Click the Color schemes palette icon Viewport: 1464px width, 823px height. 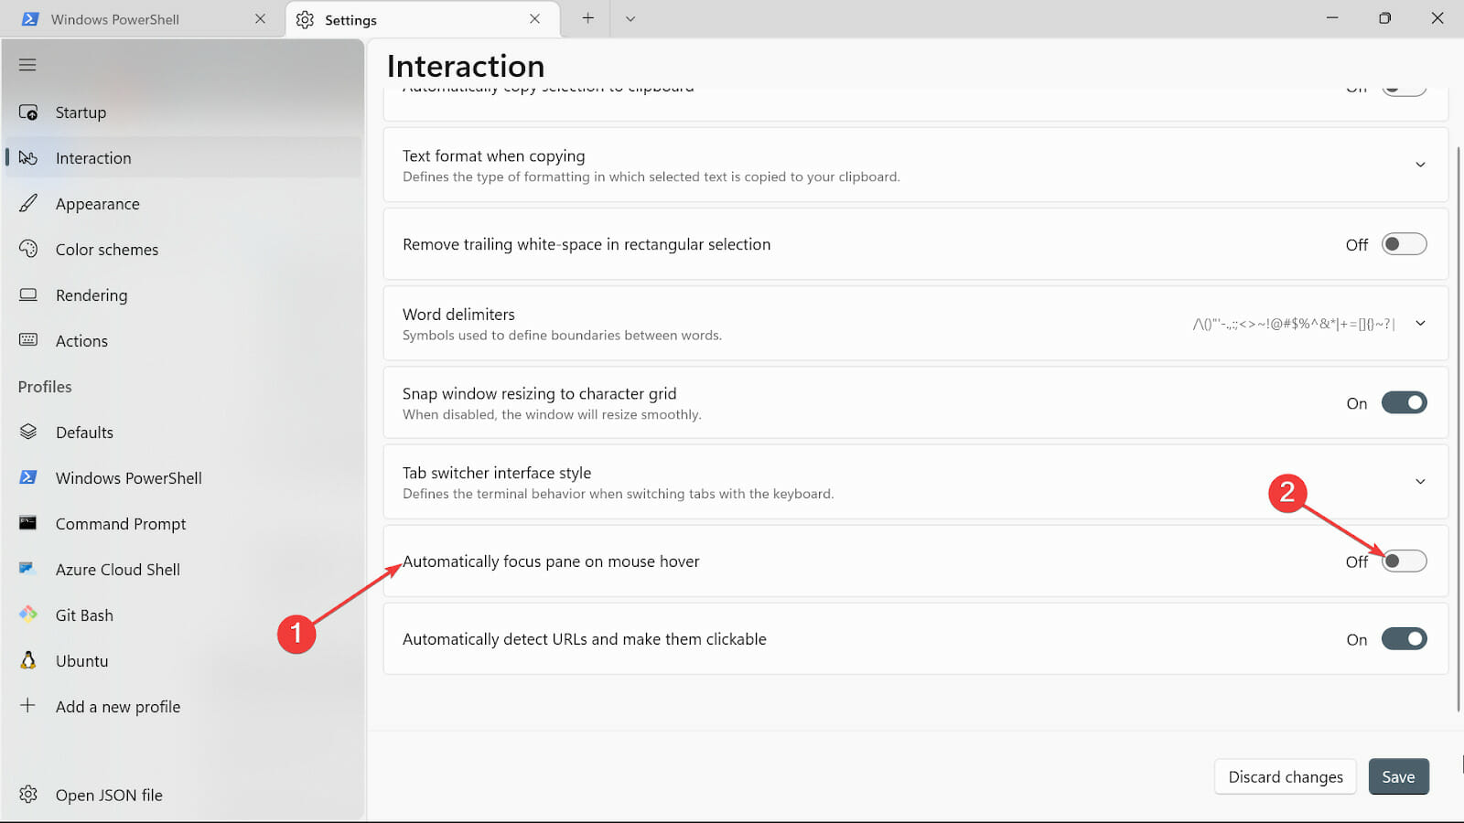tap(28, 249)
